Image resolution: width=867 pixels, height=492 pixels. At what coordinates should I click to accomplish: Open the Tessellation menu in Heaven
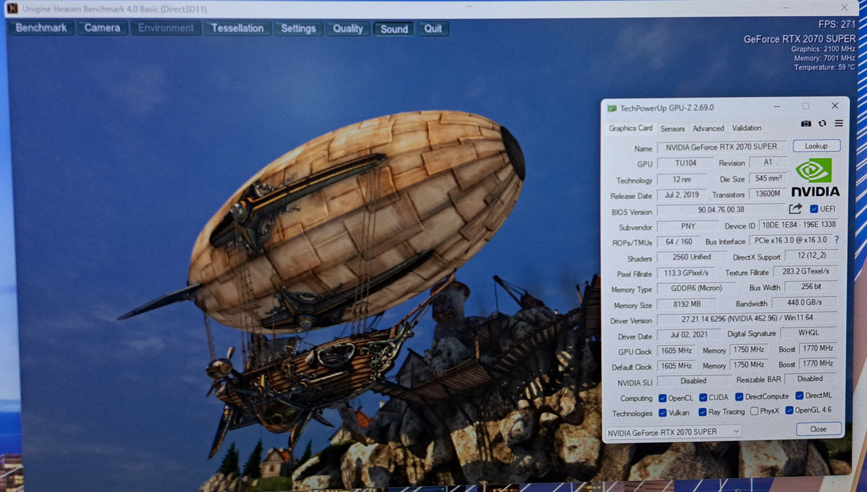pos(238,28)
